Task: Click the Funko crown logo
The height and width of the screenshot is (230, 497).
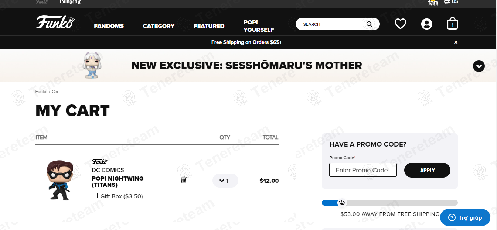Action: (55, 22)
